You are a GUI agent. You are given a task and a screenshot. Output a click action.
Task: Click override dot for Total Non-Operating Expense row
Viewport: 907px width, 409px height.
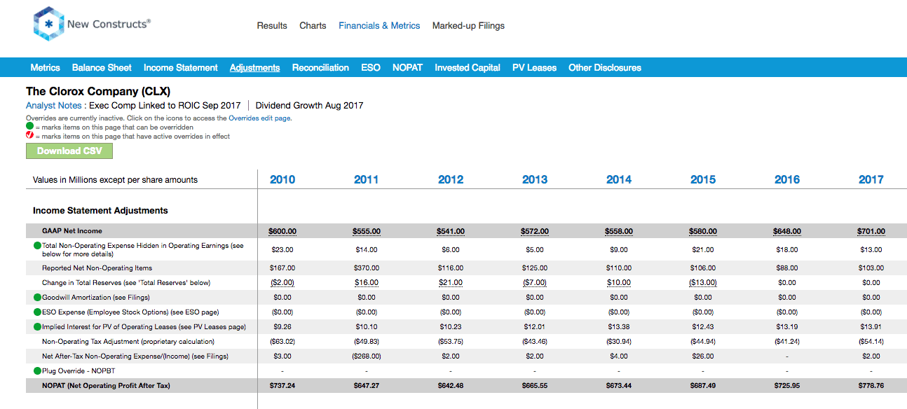[x=37, y=246]
